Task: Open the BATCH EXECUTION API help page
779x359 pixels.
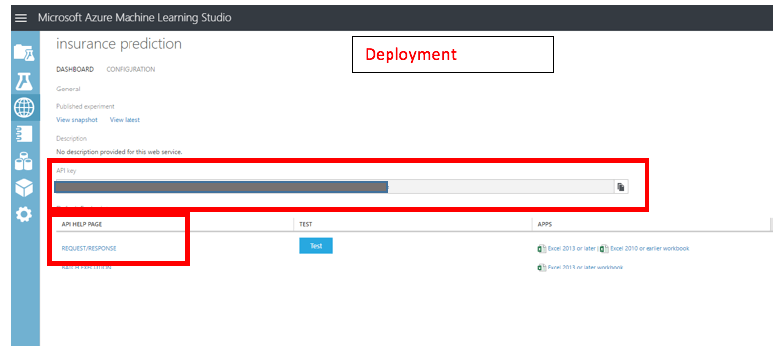Action: click(86, 268)
